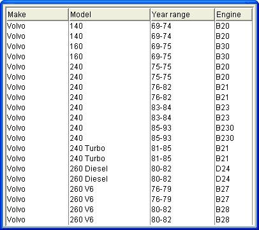The height and width of the screenshot is (230, 259).
Task: Select first 260 V6 row with B28
Action: pos(129,210)
